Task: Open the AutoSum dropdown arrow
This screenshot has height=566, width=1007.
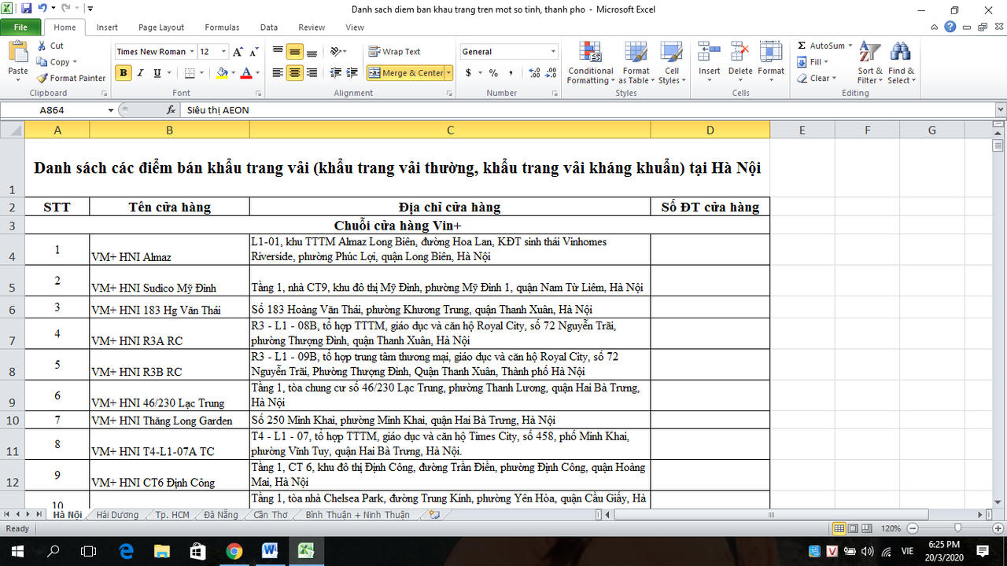Action: pos(850,46)
